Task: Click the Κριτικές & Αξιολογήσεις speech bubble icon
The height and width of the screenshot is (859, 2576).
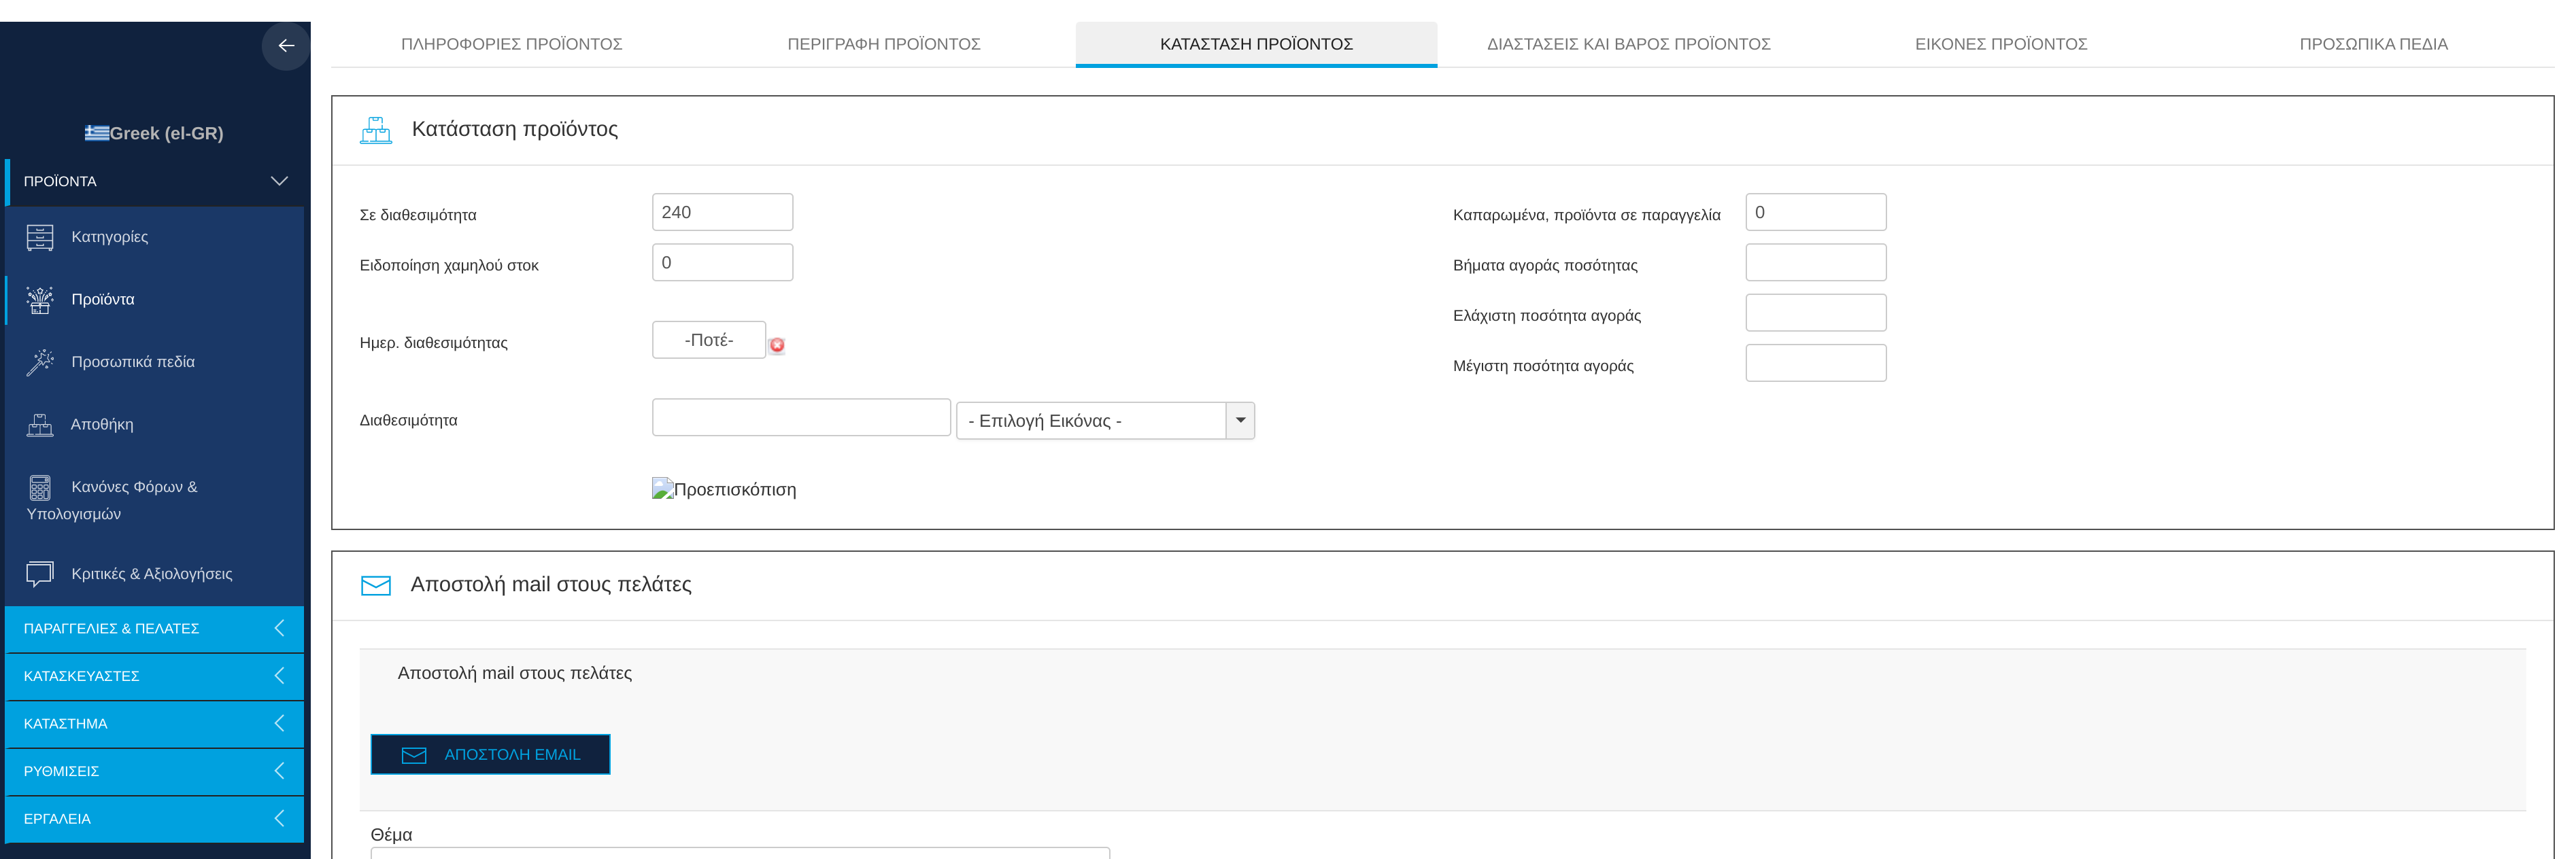Action: 40,574
